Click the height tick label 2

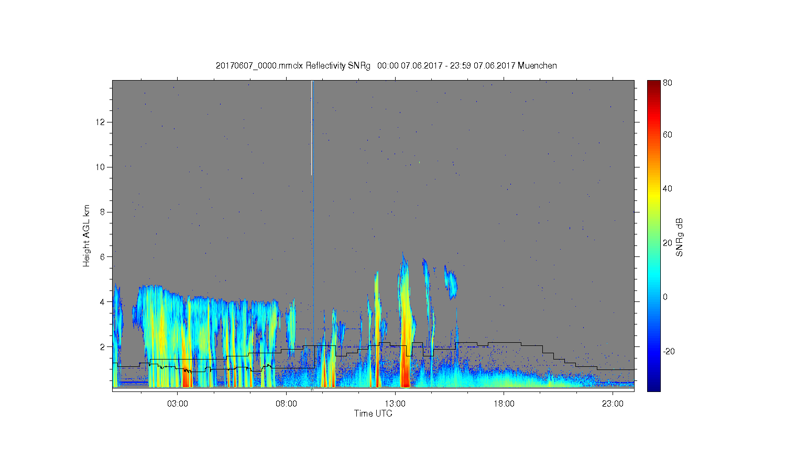coord(103,347)
